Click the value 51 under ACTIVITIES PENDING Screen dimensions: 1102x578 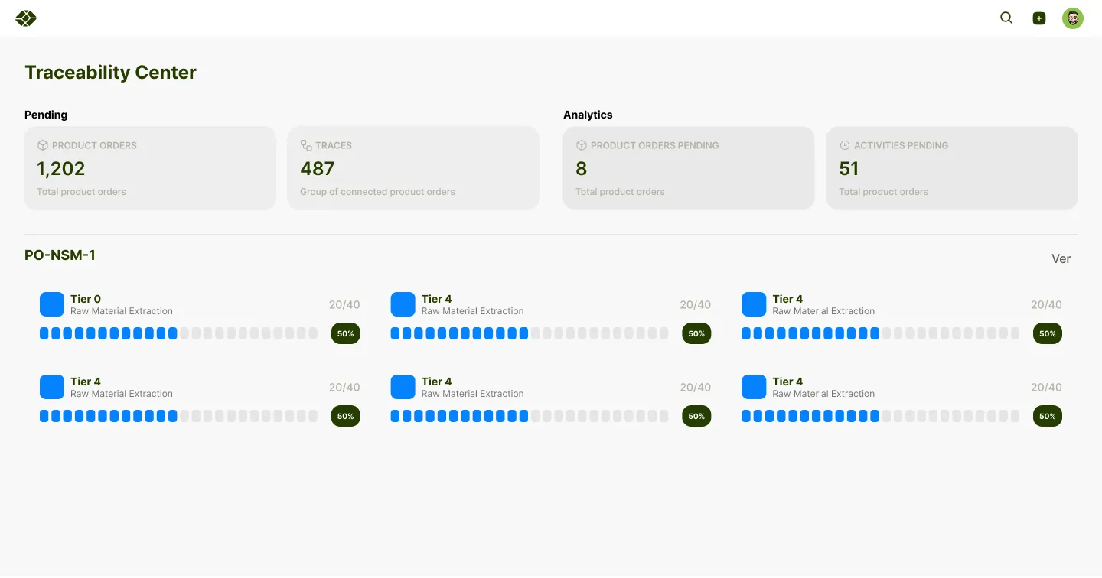tap(849, 168)
